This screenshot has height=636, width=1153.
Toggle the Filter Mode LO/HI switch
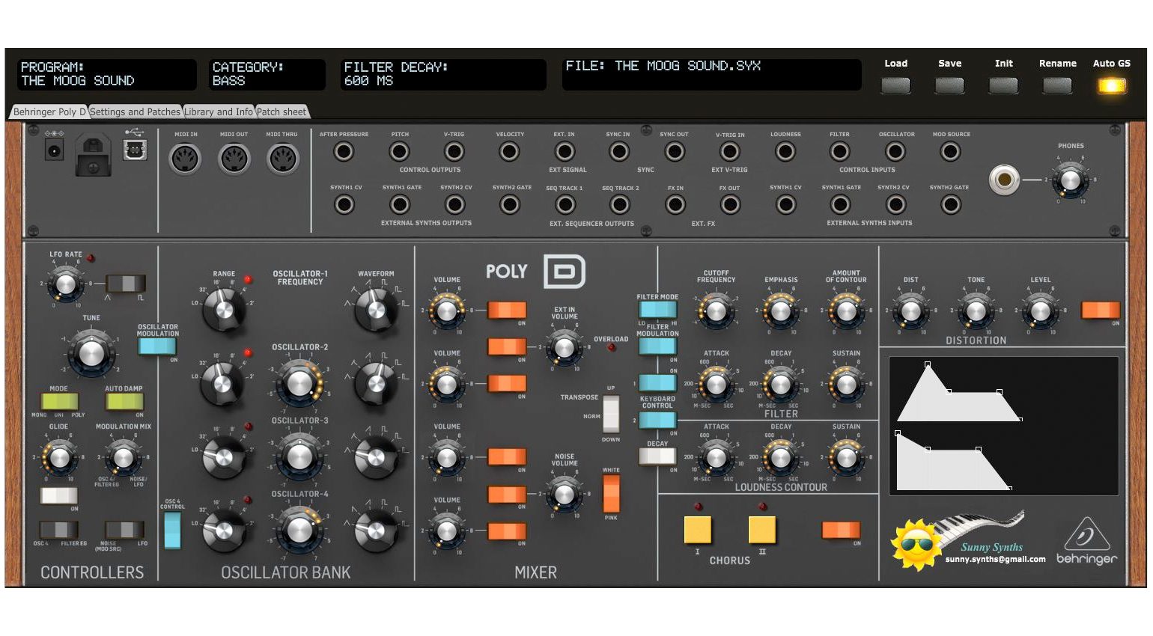click(658, 310)
